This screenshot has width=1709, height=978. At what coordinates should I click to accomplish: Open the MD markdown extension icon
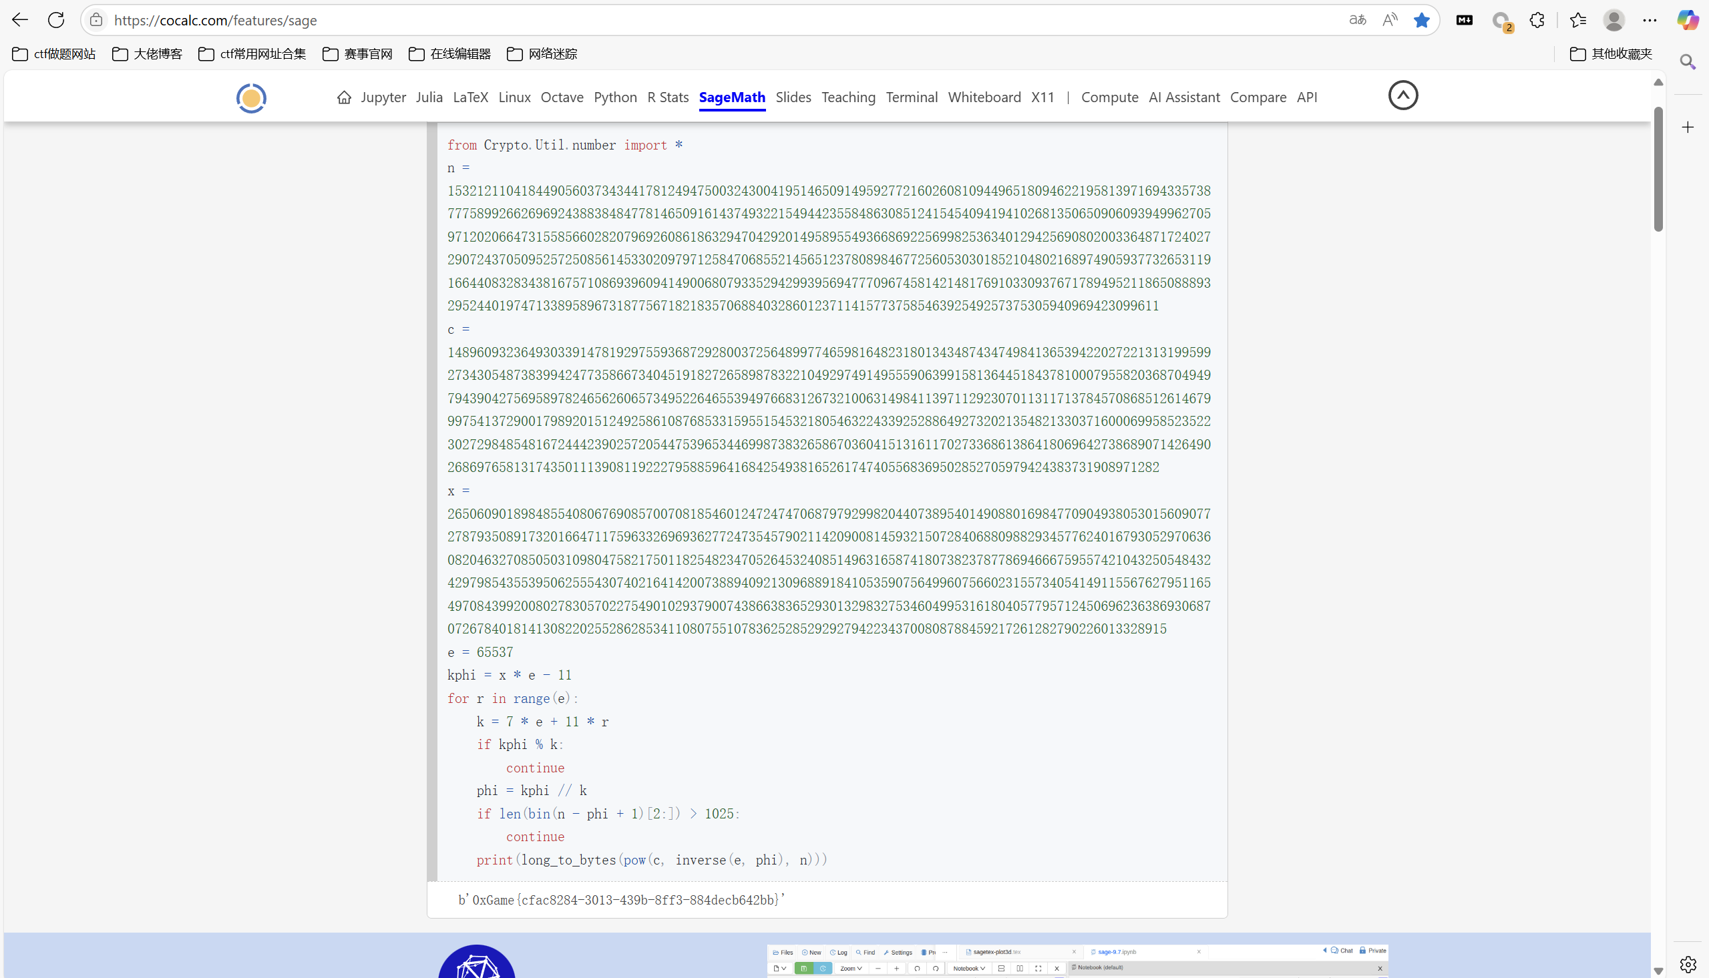pyautogui.click(x=1465, y=20)
